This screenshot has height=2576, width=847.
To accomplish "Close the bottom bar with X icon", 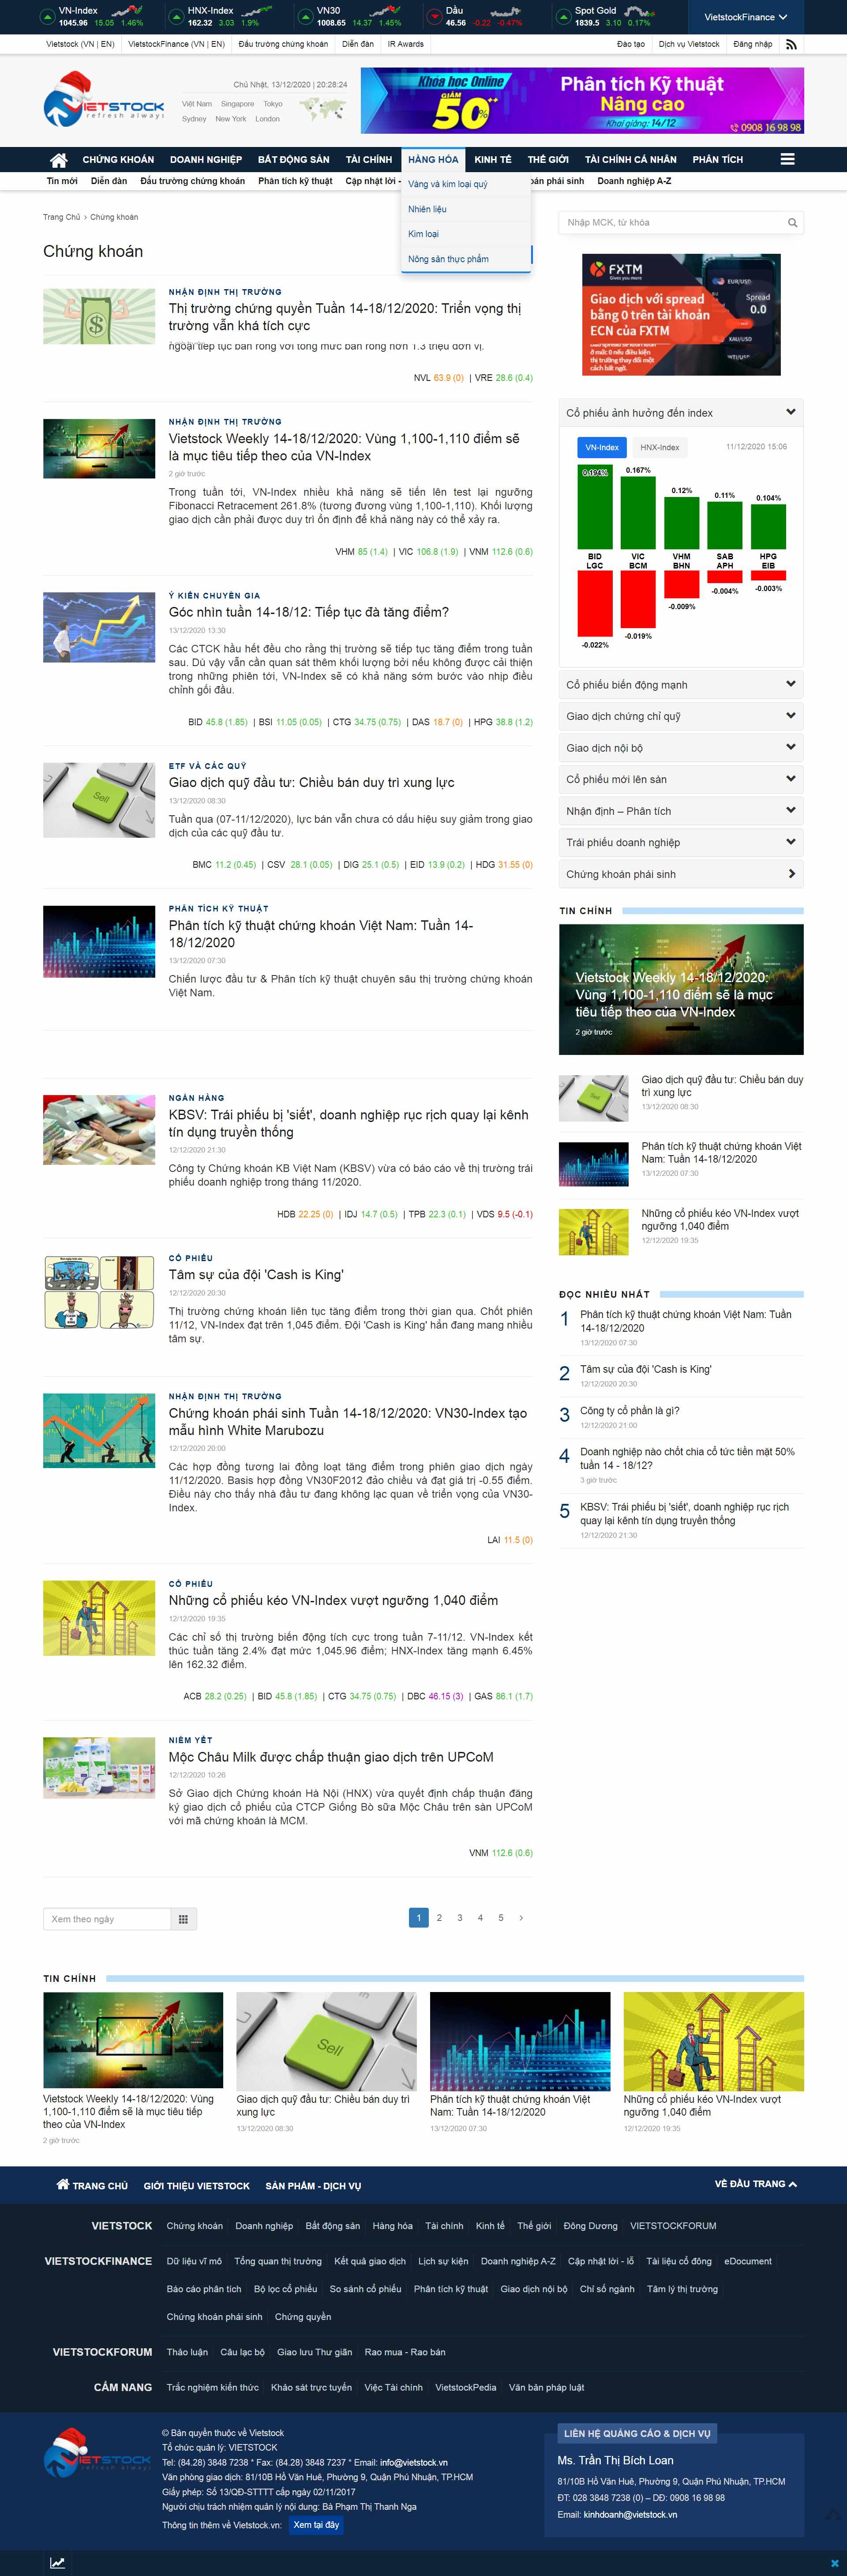I will (836, 2563).
